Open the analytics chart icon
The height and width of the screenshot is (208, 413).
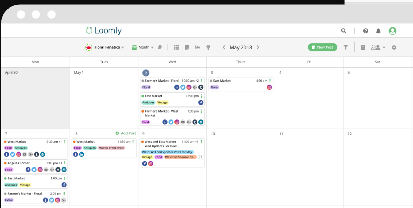[198, 47]
